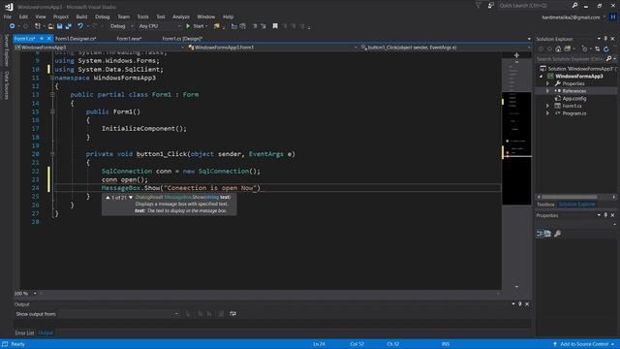Open the Any CPU platform dropdown
The image size is (620, 349).
(159, 26)
